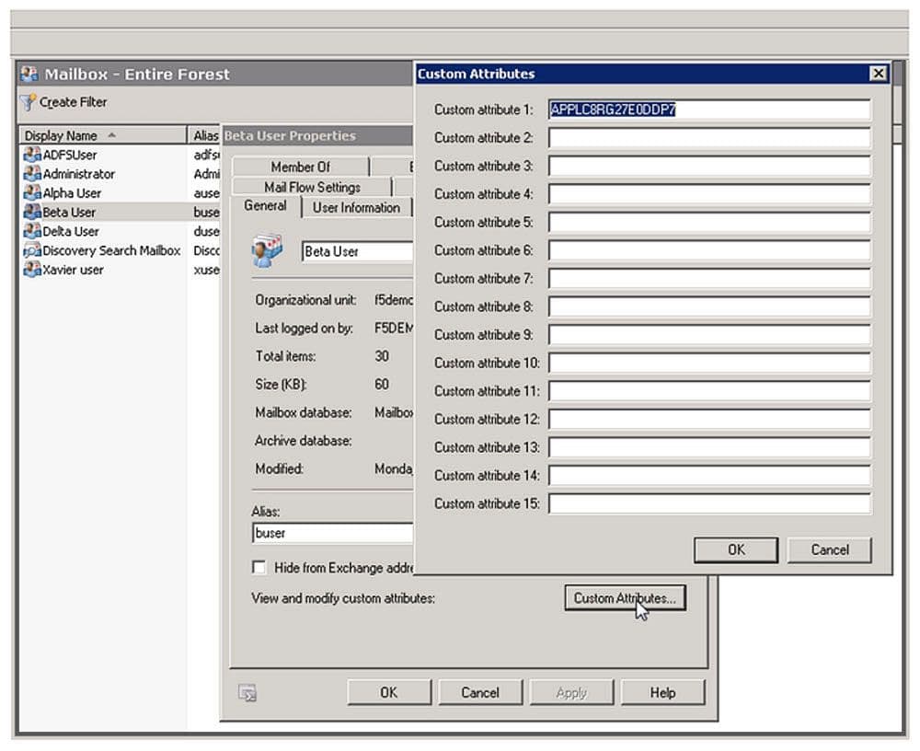
Task: Focus the Custom attribute 15 input field
Action: 708,503
